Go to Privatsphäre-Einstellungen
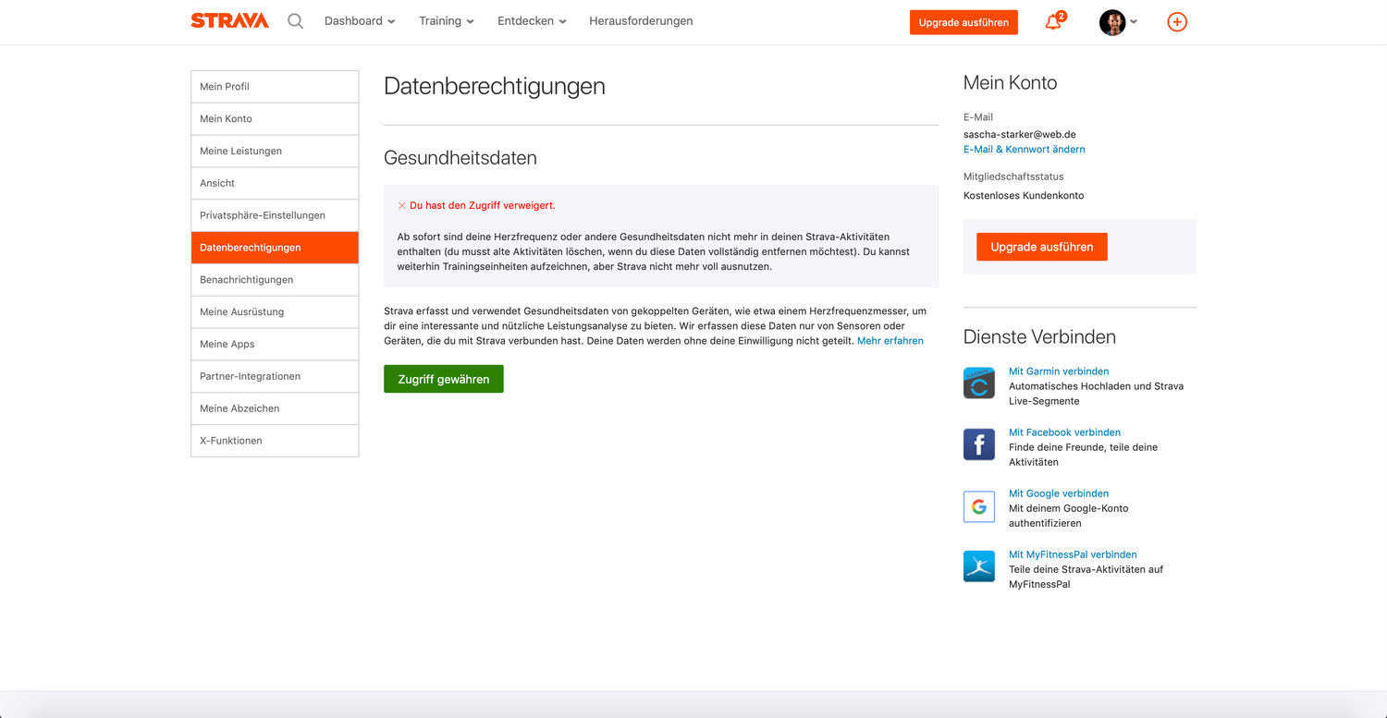The width and height of the screenshot is (1387, 718). click(275, 215)
